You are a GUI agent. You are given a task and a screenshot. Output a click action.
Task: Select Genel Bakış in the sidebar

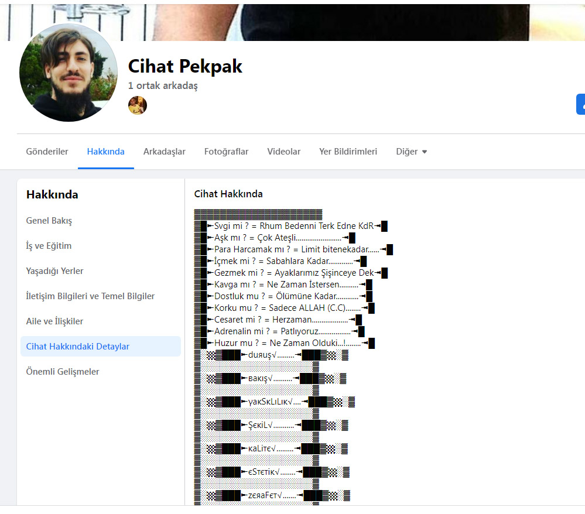coord(49,221)
